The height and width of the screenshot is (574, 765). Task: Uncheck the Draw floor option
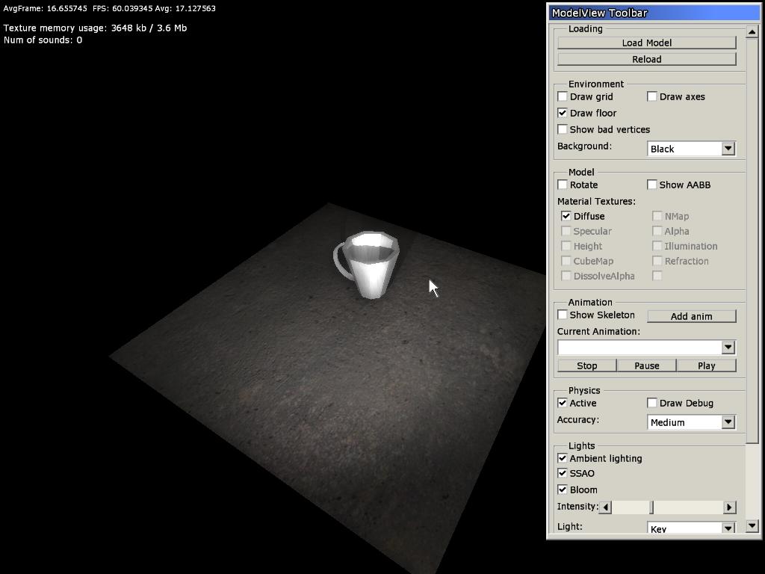(563, 113)
